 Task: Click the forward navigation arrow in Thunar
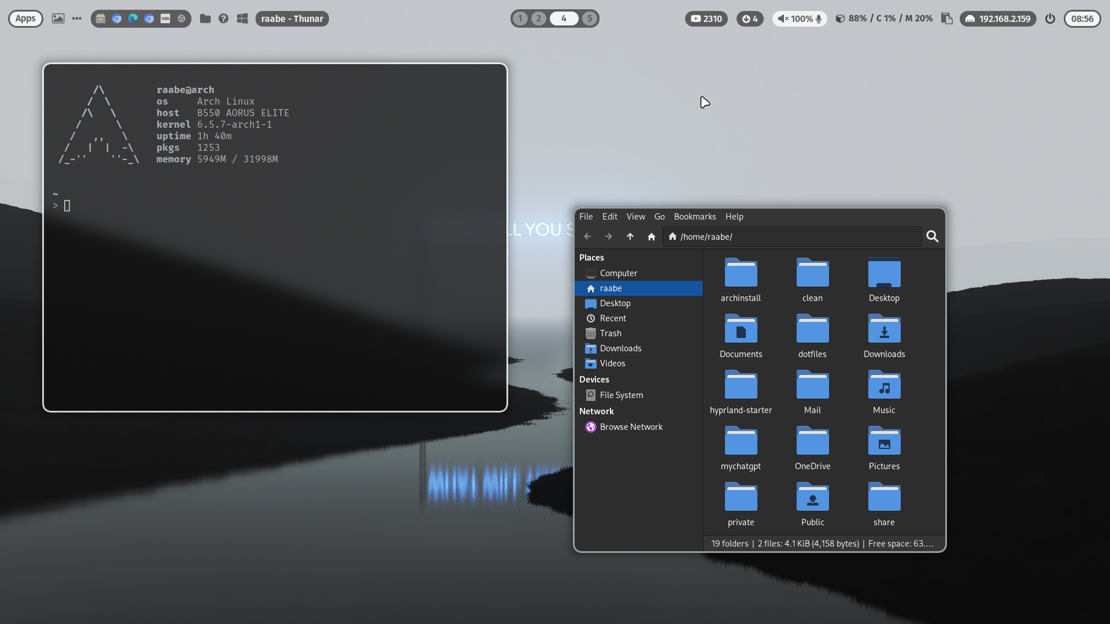[608, 236]
